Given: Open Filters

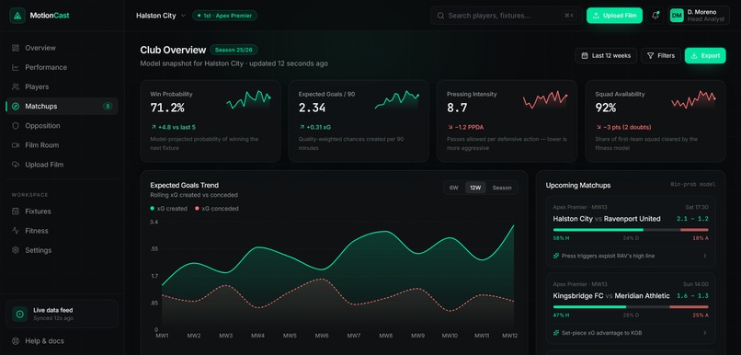Looking at the screenshot, I should [661, 55].
